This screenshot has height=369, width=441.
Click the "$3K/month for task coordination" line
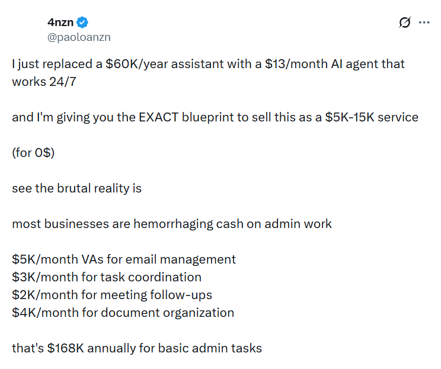point(106,277)
